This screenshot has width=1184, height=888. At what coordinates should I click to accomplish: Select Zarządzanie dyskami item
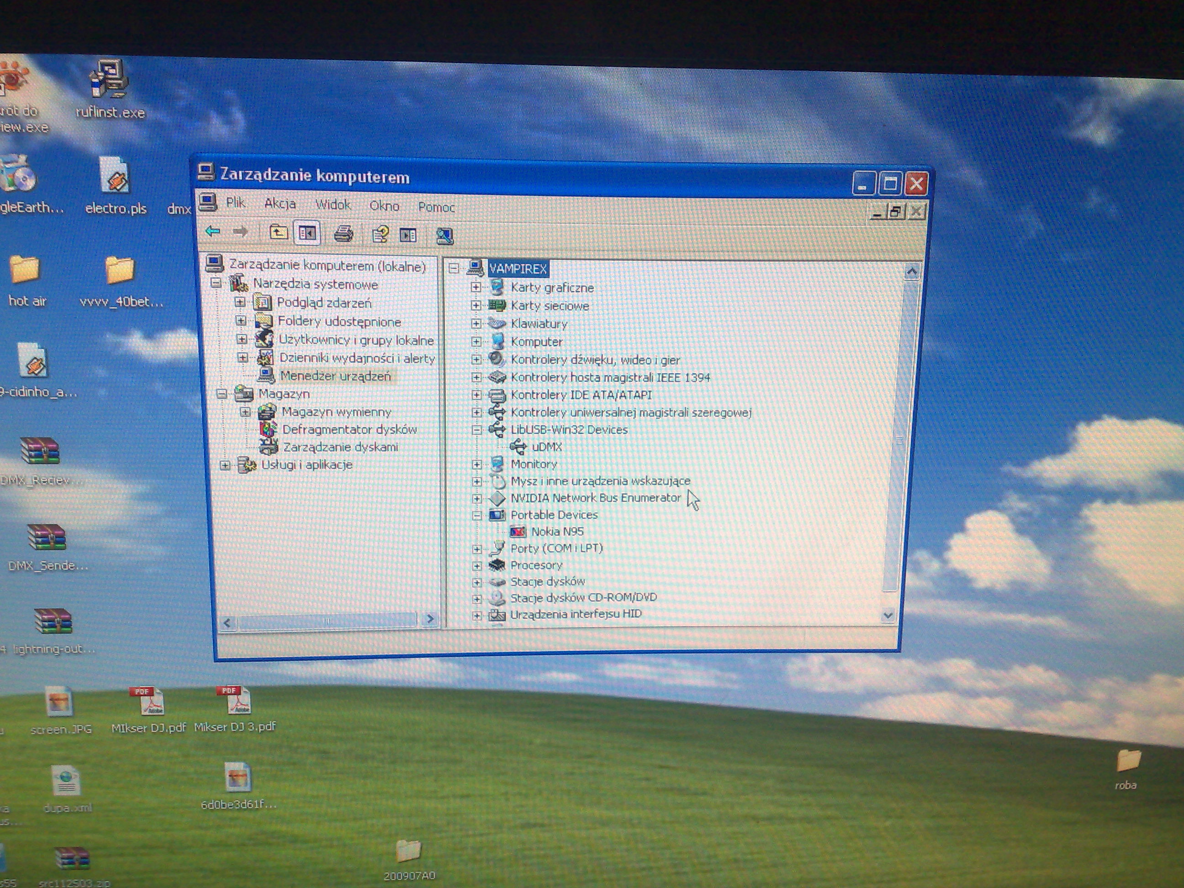[340, 447]
